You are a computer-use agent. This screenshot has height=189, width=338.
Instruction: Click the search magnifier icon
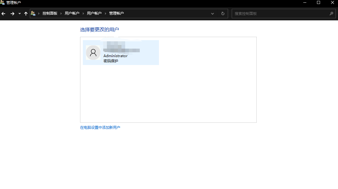pos(331,14)
